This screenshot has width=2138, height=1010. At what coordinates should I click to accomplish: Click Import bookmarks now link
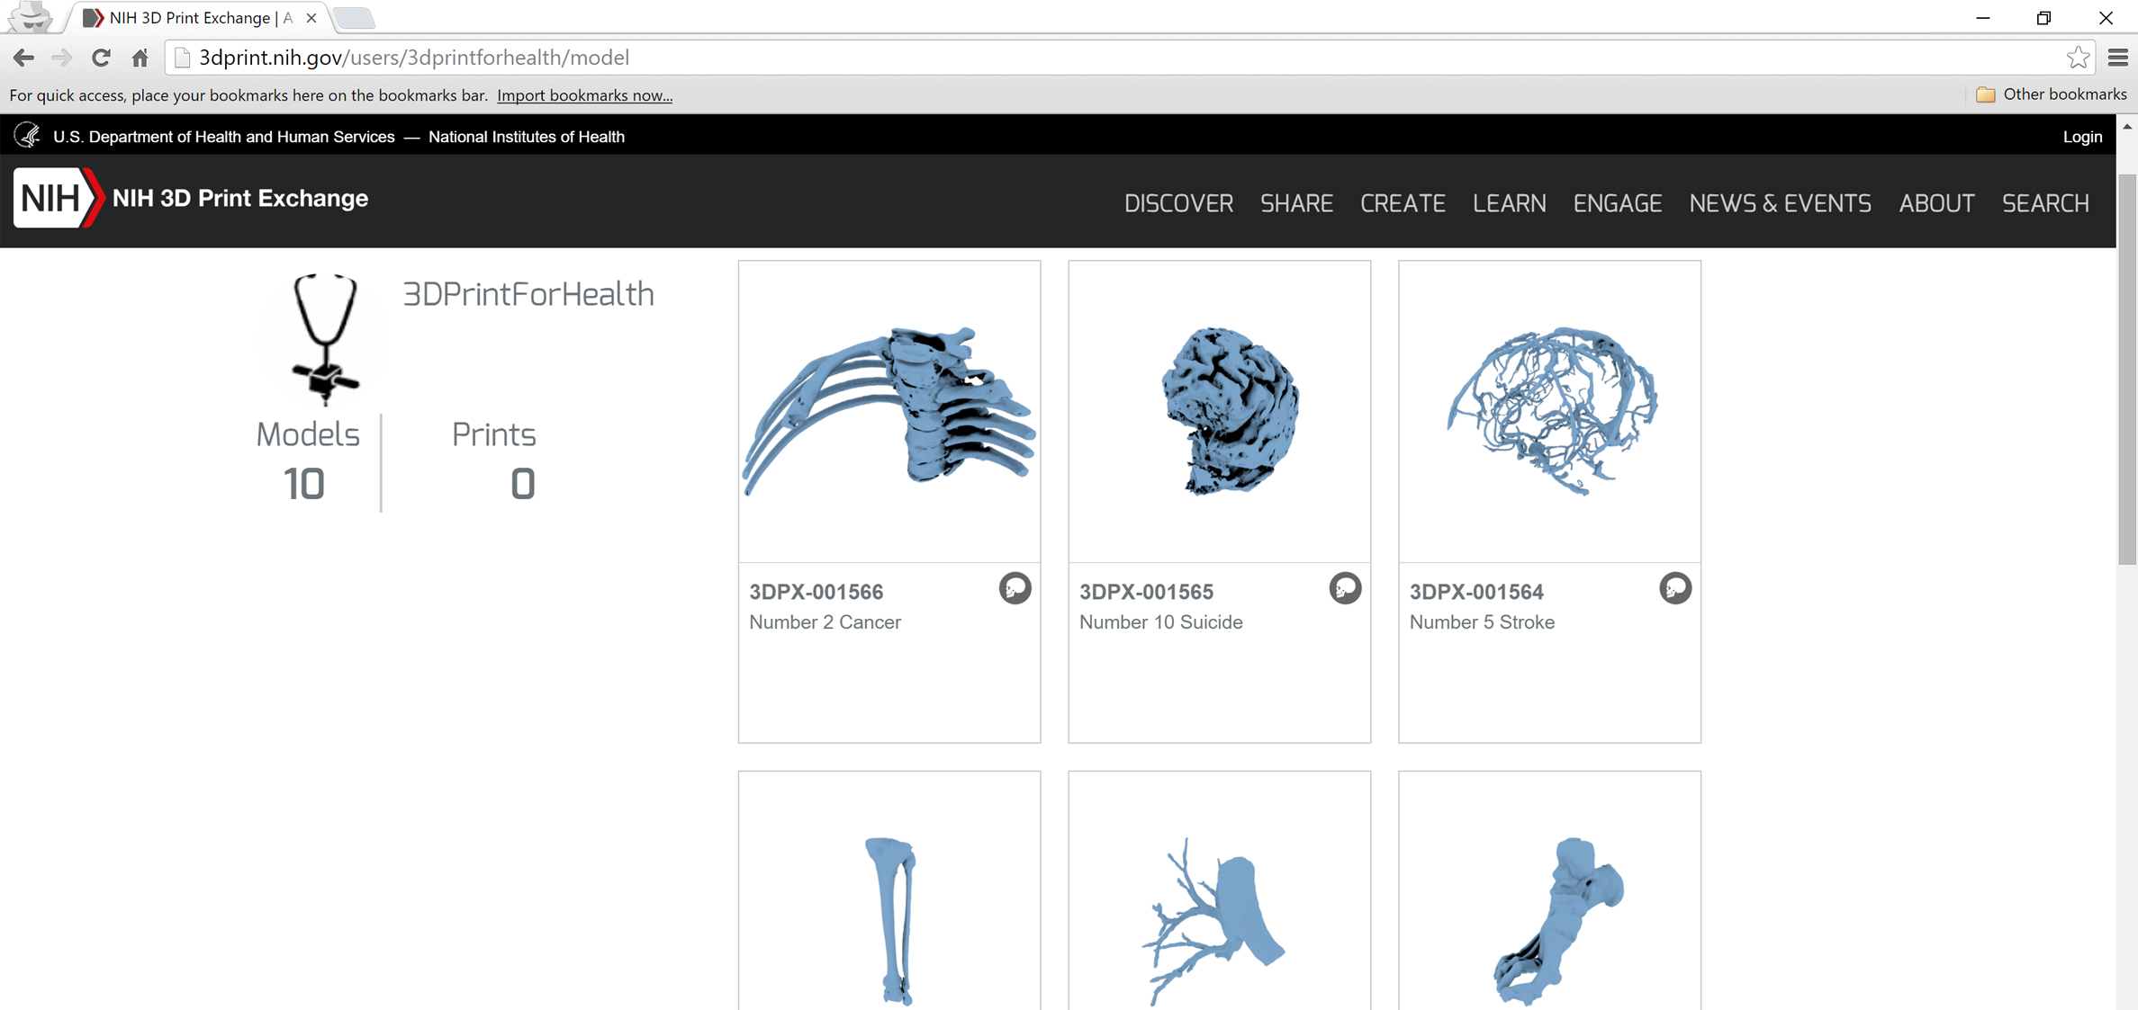tap(584, 95)
